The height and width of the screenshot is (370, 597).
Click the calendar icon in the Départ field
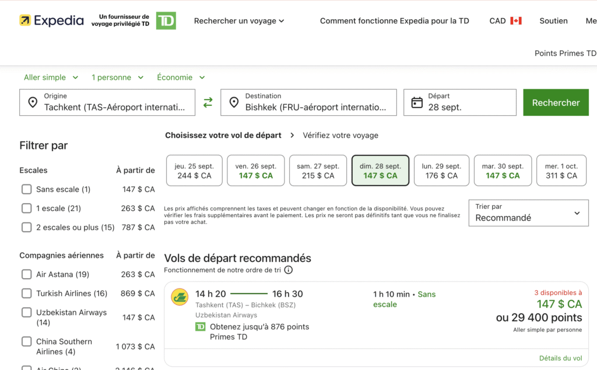[x=417, y=102]
